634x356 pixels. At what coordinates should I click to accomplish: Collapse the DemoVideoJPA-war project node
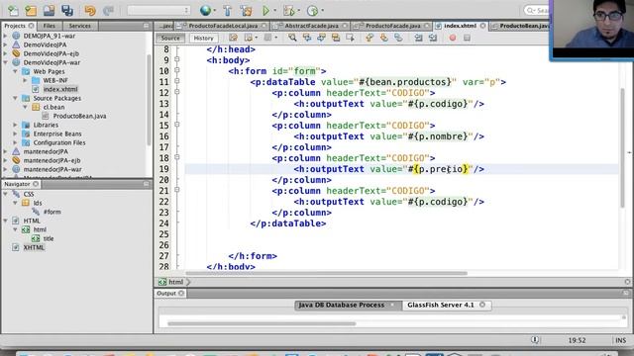pos(5,62)
